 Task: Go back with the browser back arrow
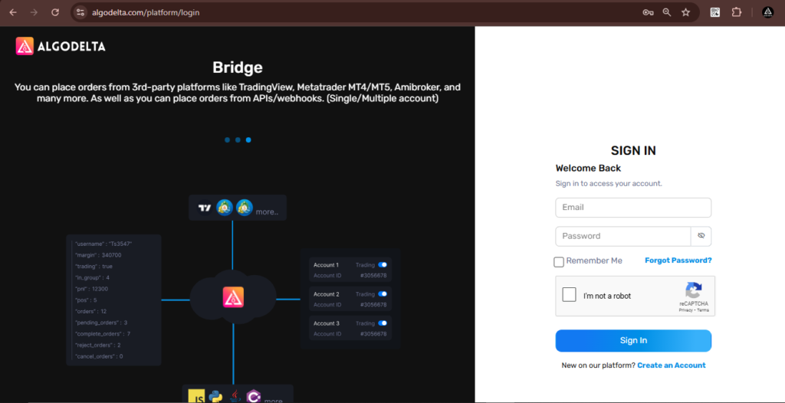(x=13, y=12)
